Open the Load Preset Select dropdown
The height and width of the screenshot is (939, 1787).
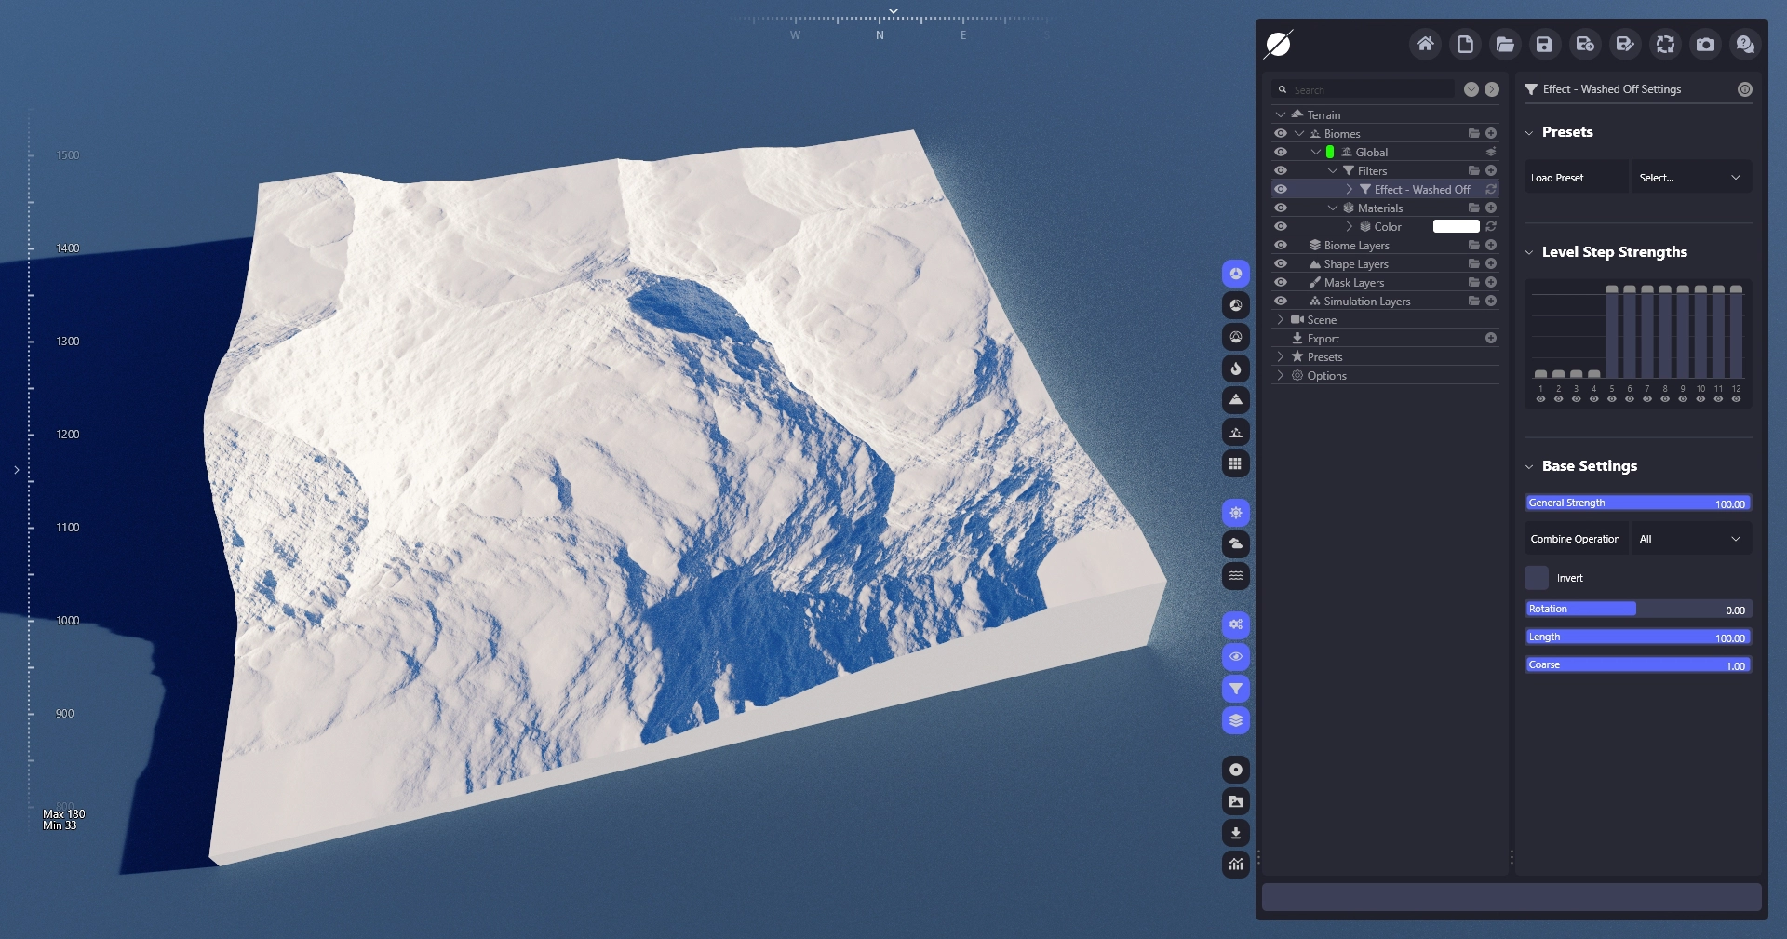(1689, 178)
